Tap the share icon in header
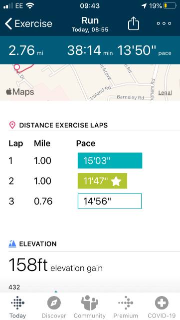180x320 pixels. 133,23
